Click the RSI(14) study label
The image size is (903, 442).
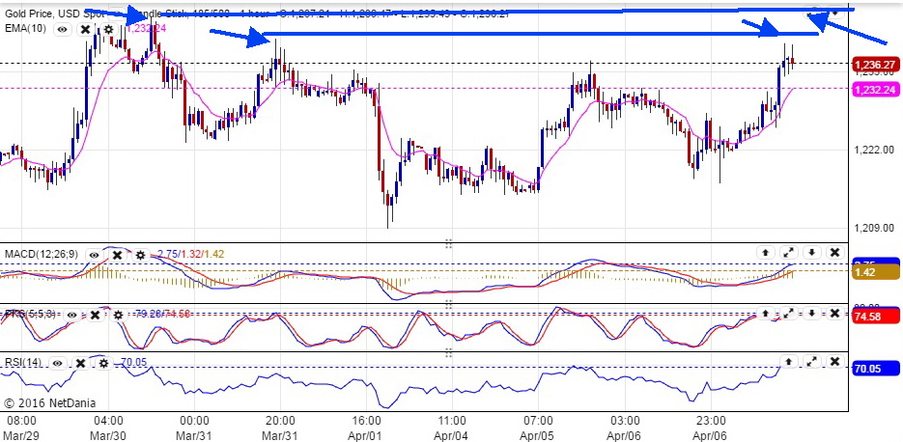[23, 362]
